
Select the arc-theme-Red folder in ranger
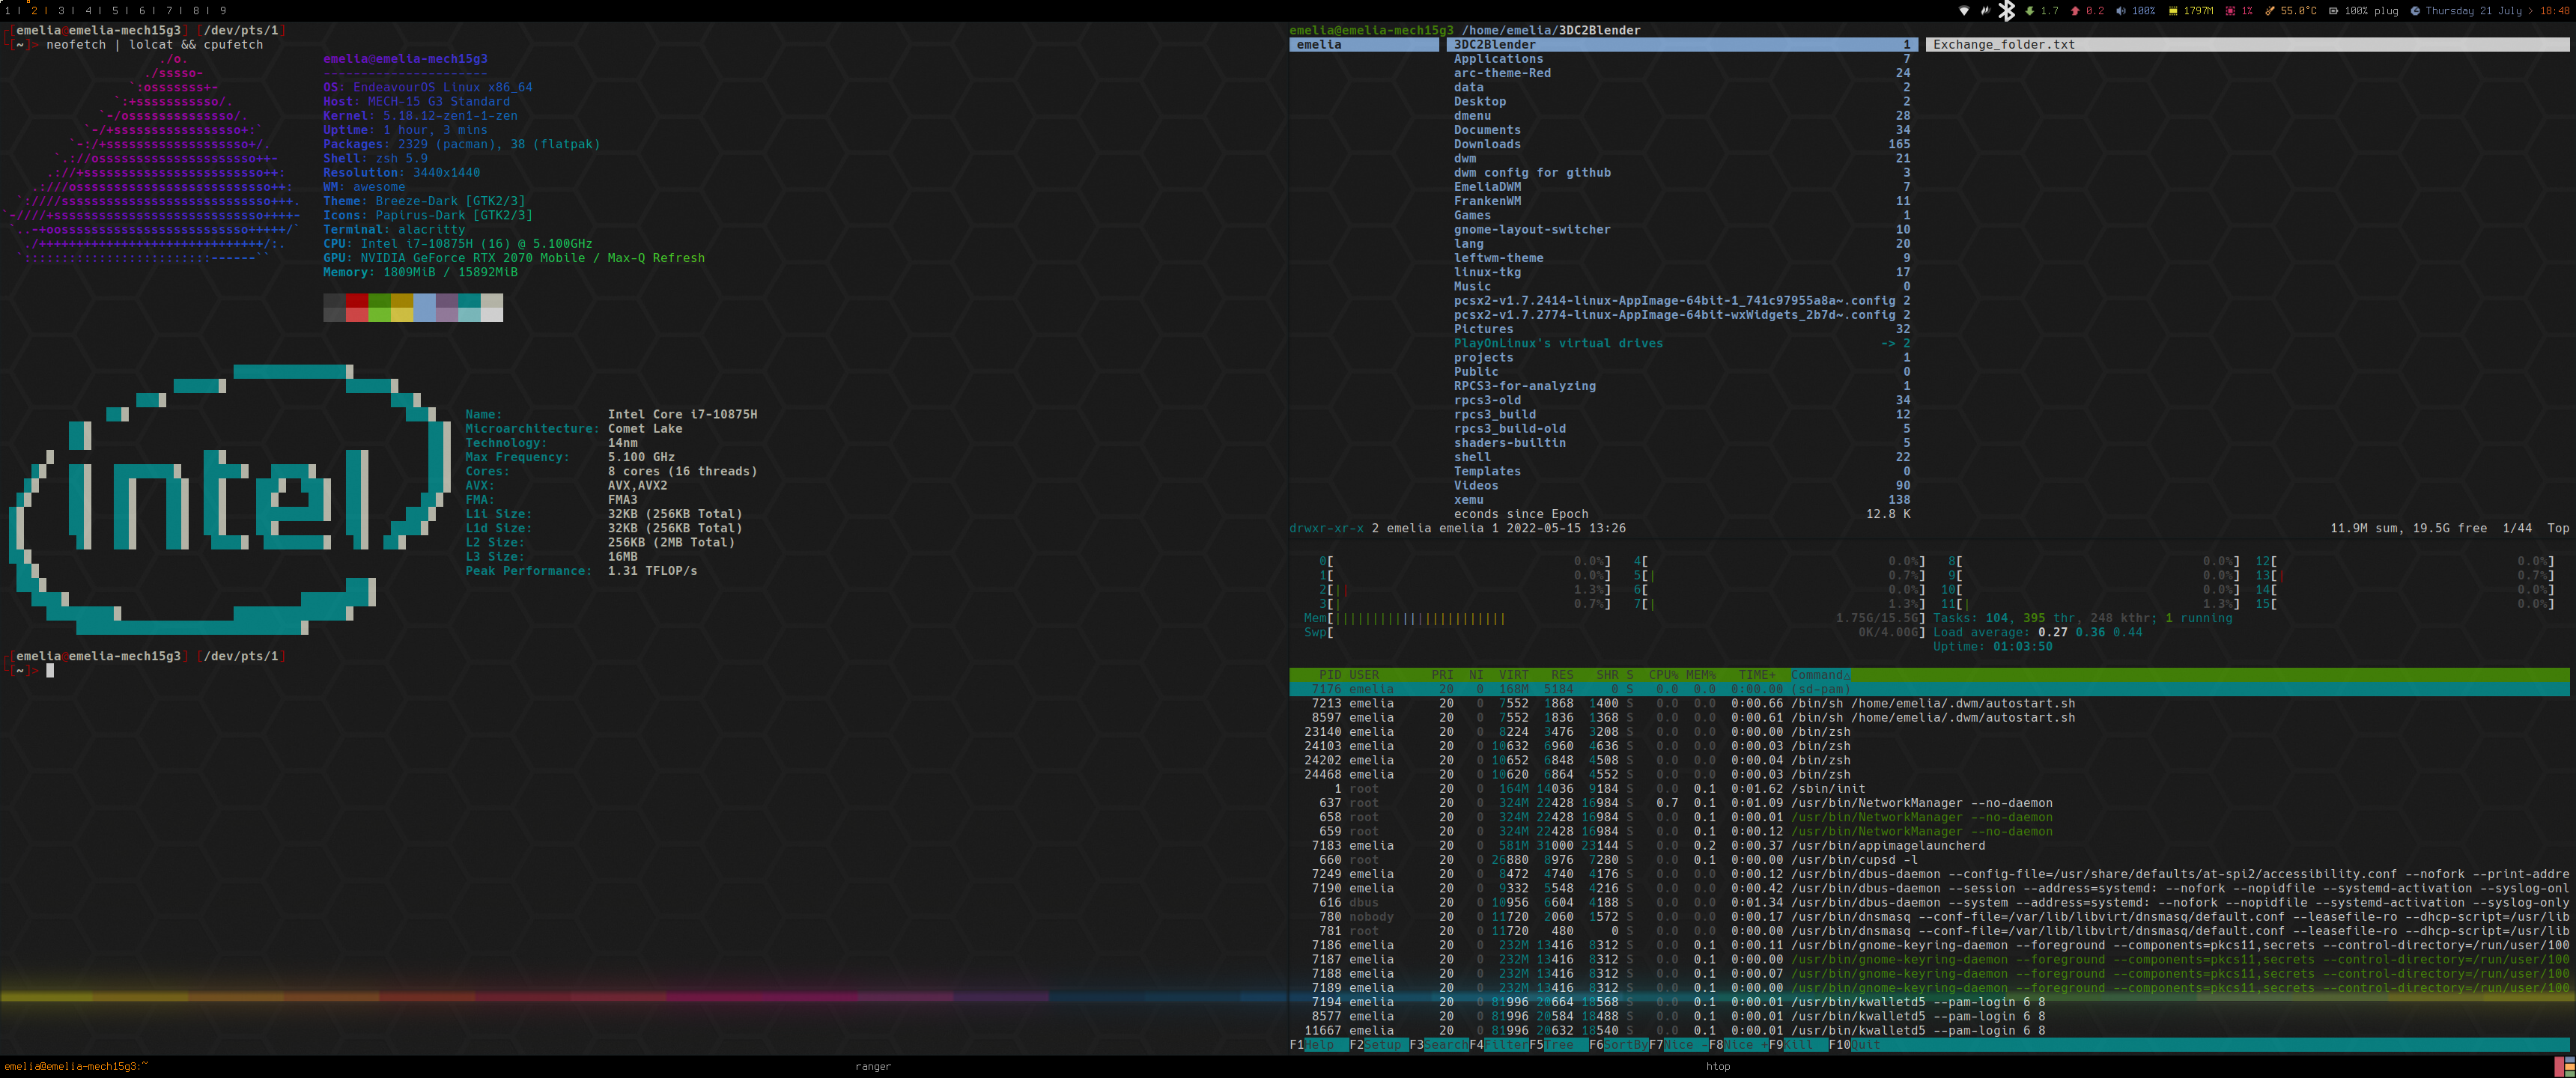coord(1682,73)
